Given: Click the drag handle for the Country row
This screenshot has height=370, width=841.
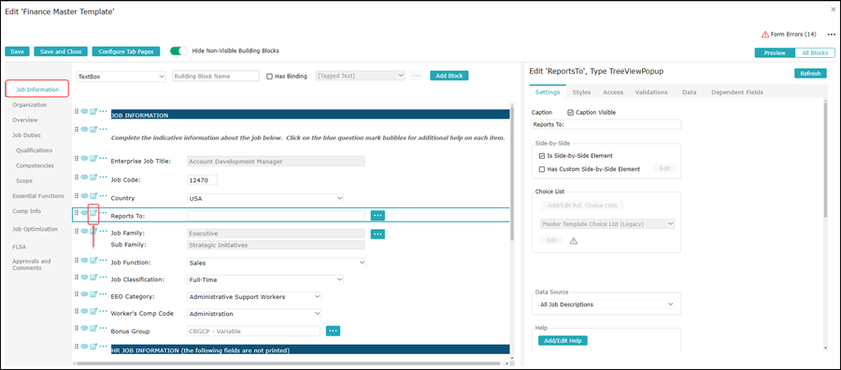Looking at the screenshot, I should [x=77, y=195].
